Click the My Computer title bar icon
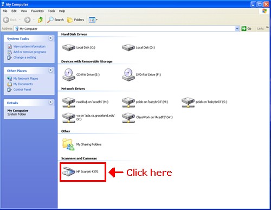 pos(3,4)
